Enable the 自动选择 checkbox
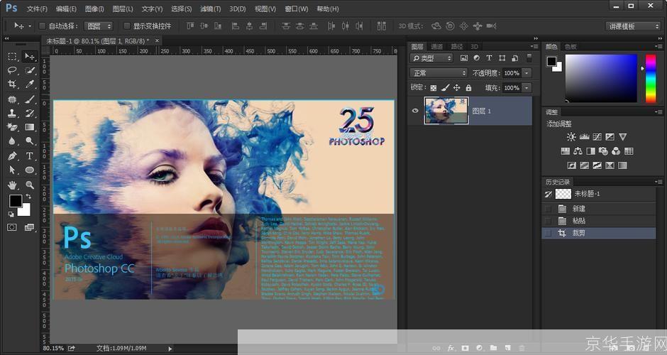This screenshot has height=355, width=667. (42, 26)
